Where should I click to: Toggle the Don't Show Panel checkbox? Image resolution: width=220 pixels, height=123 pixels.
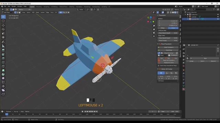coord(159,66)
